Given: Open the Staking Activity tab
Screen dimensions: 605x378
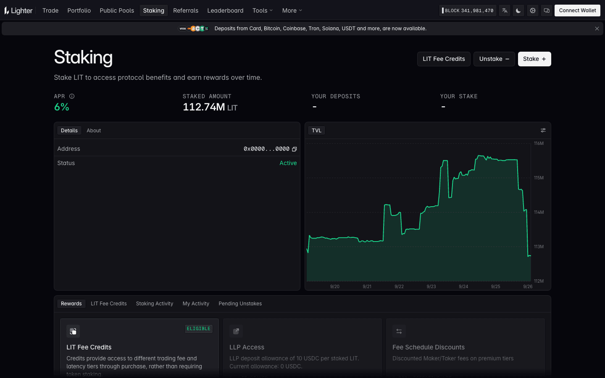Looking at the screenshot, I should tap(155, 304).
